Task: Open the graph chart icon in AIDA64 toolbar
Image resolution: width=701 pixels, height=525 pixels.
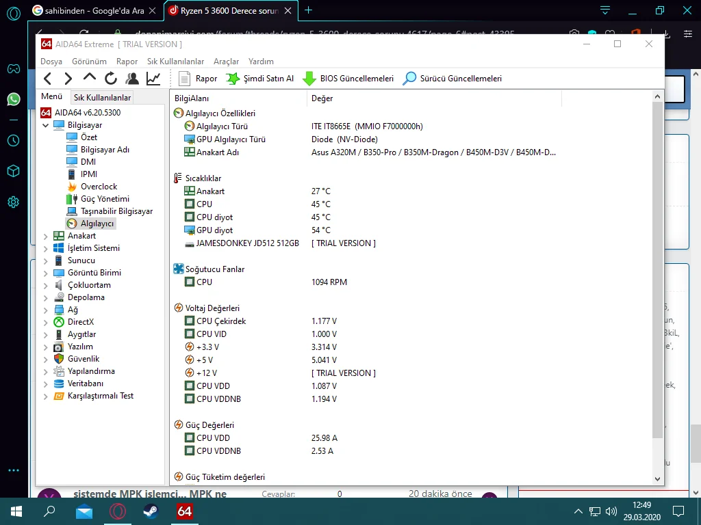Action: tap(153, 79)
